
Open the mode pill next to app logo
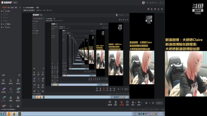15,3
